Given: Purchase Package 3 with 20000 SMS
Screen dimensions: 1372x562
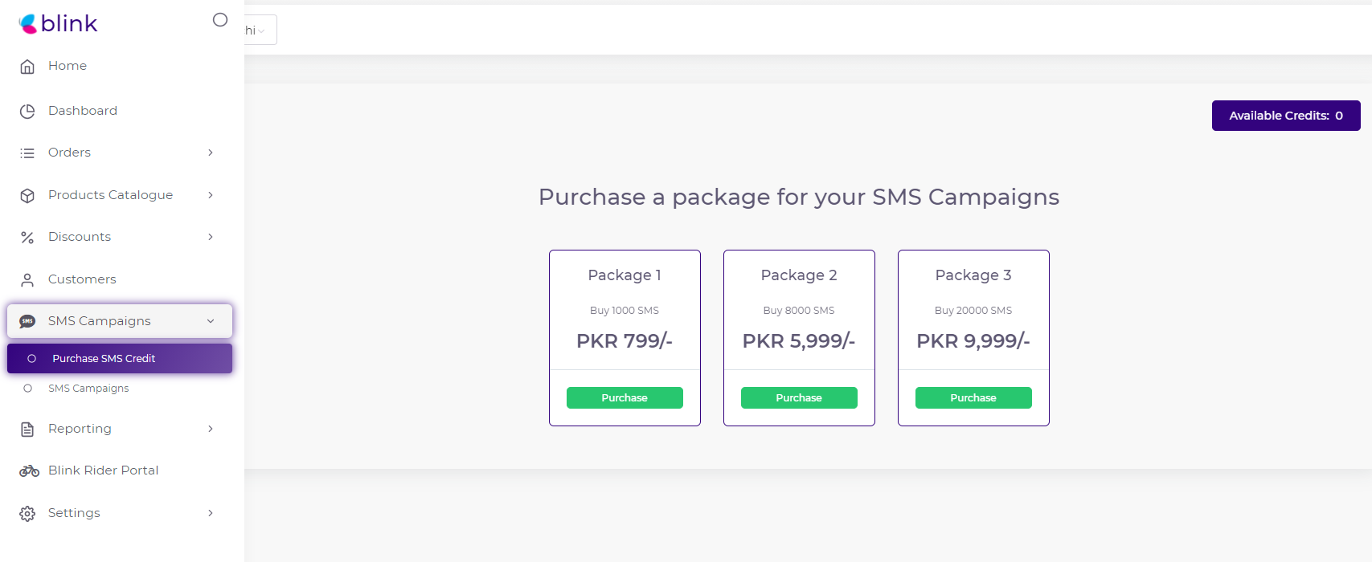Looking at the screenshot, I should (x=973, y=398).
